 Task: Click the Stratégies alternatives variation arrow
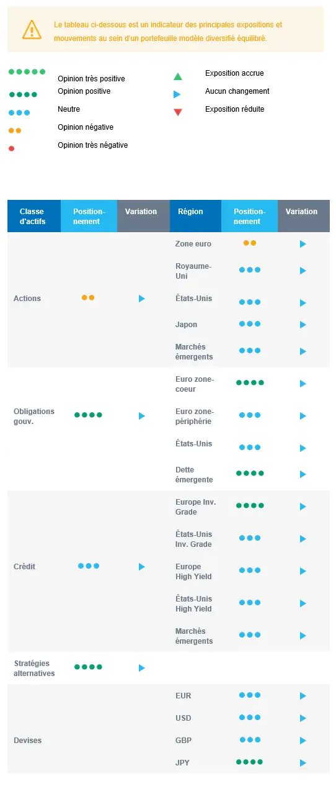[141, 668]
